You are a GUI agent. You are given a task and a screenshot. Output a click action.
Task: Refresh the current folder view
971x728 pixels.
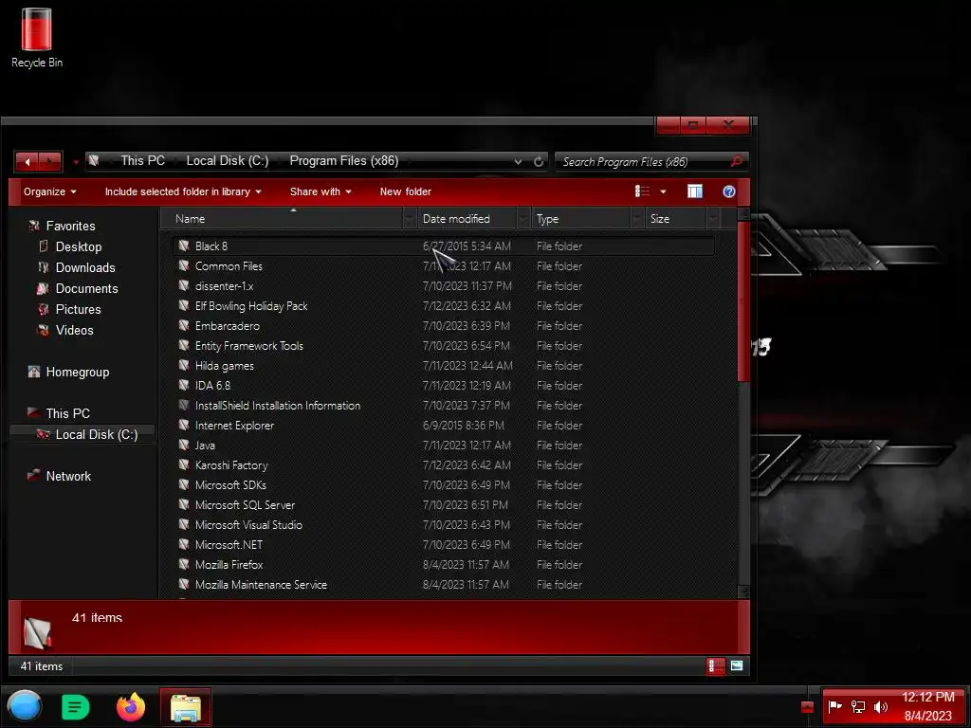(539, 161)
